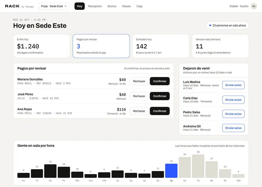Image resolution: width=262 pixels, height=187 pixels.
Task: Click the Pedro Salas name
Action: pos(192,112)
